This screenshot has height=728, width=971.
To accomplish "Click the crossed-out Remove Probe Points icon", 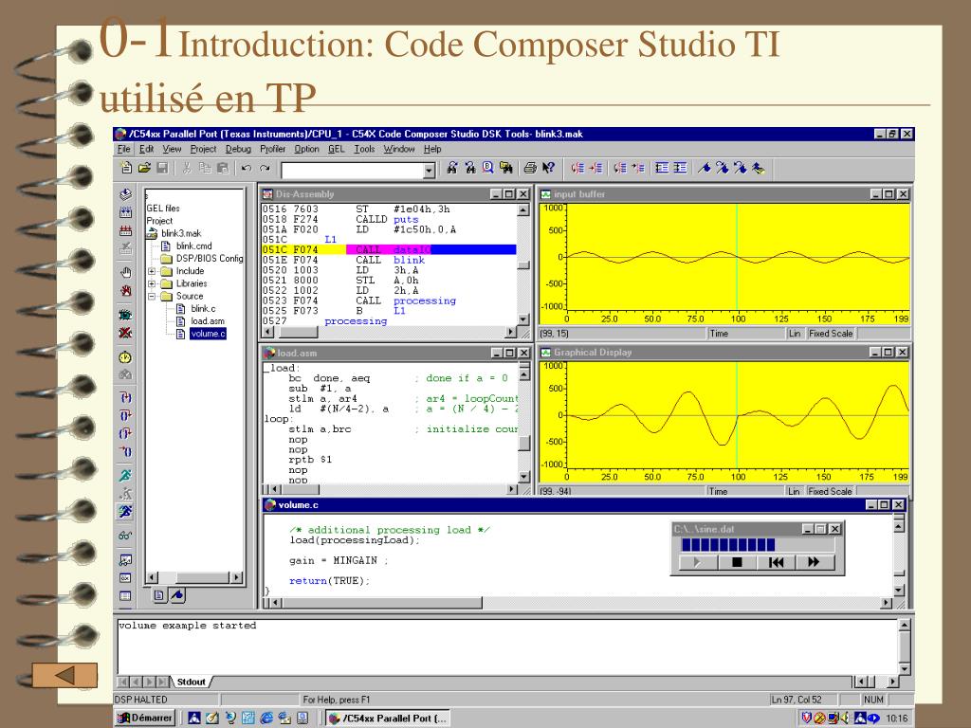I will 126,333.
